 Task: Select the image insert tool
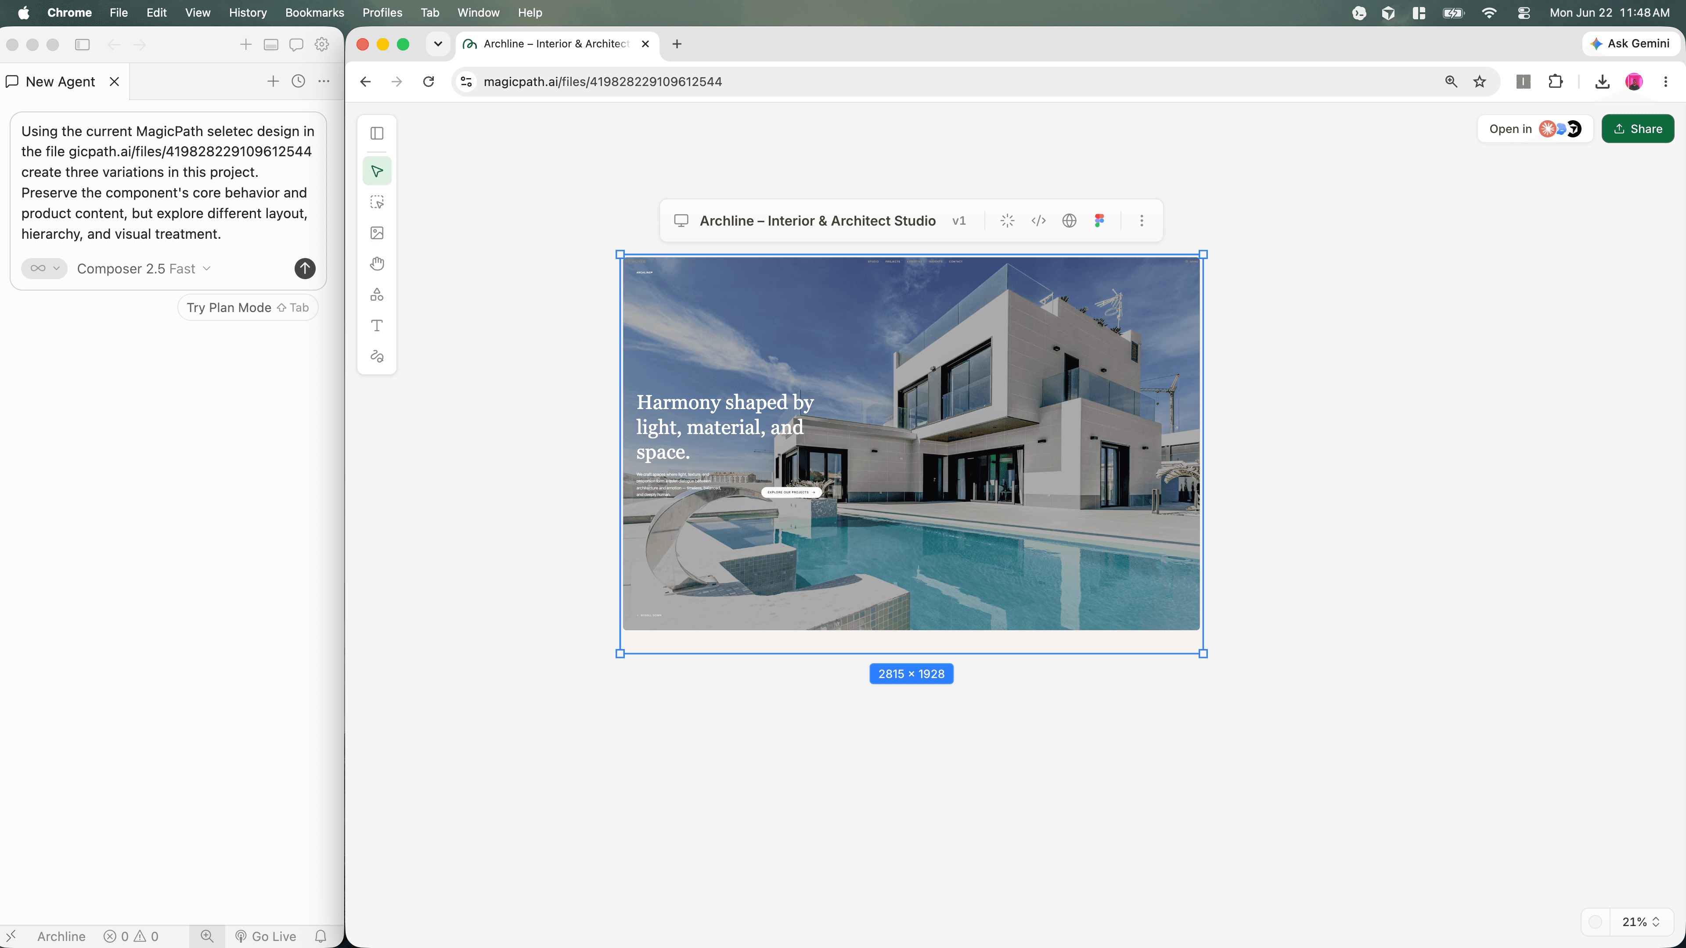coord(377,233)
